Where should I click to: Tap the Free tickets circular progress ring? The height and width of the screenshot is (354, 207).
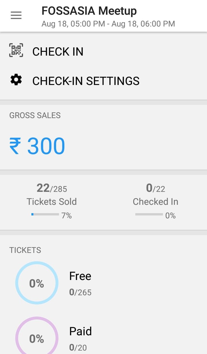pyautogui.click(x=37, y=283)
